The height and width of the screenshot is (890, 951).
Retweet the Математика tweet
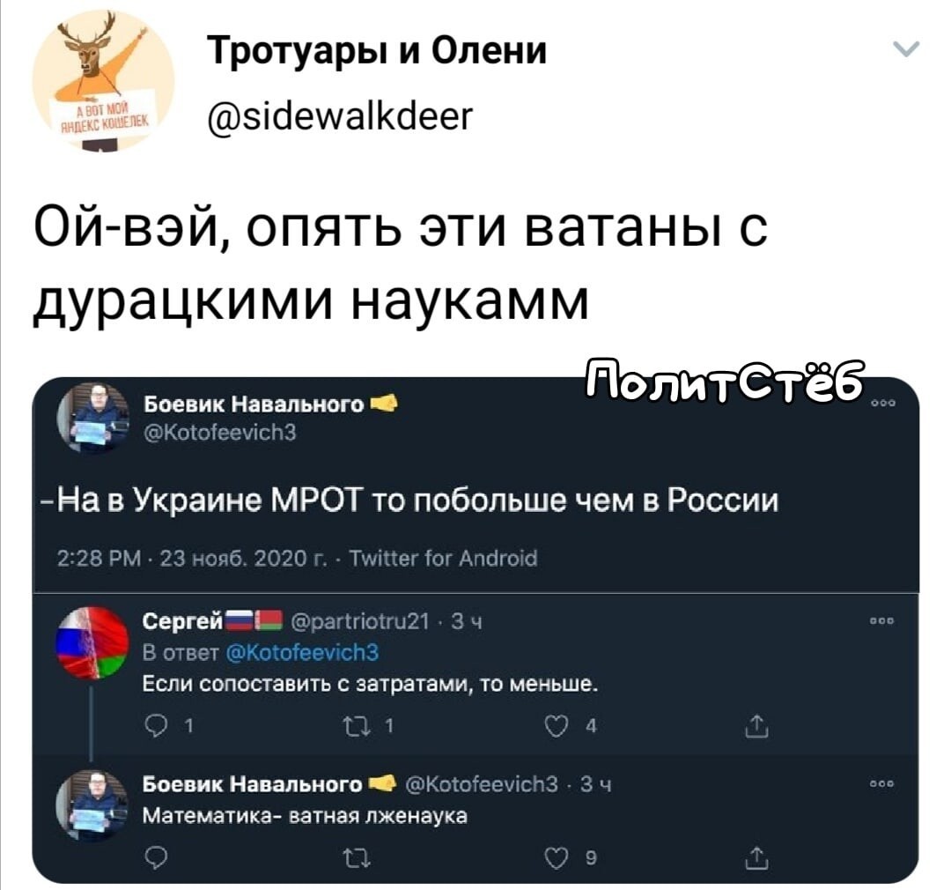pos(352,858)
